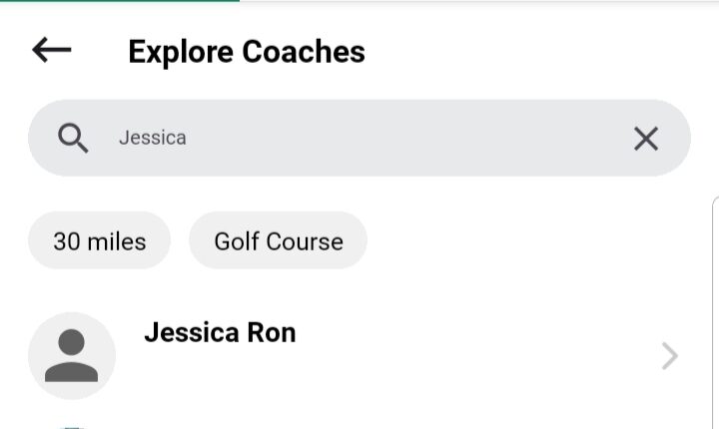
Task: Toggle the Golf Course filter chip
Action: 278,241
